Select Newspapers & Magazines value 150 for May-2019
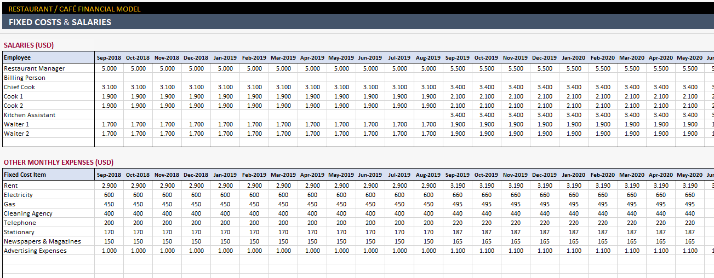Image resolution: width=714 pixels, height=278 pixels. (341, 241)
